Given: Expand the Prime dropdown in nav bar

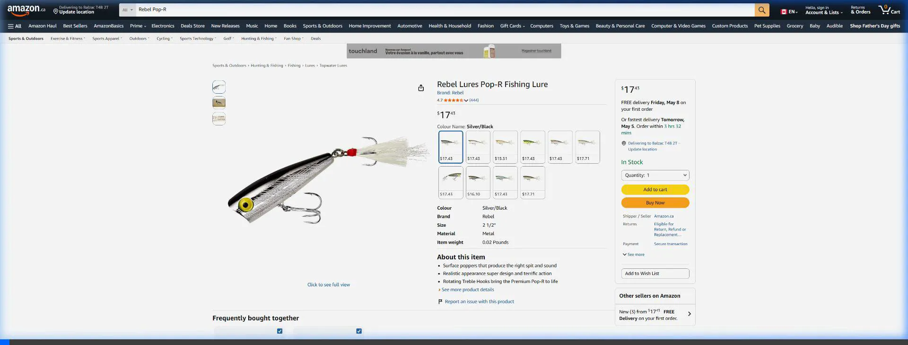Looking at the screenshot, I should [138, 26].
